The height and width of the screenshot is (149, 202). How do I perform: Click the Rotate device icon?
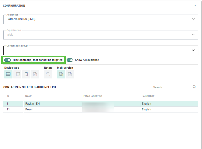click(x=48, y=74)
